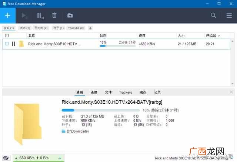
Task: Click the large progress bar in details panel
Action: 100,110
